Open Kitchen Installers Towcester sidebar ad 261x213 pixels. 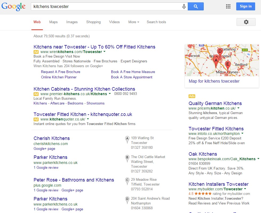click(218, 184)
